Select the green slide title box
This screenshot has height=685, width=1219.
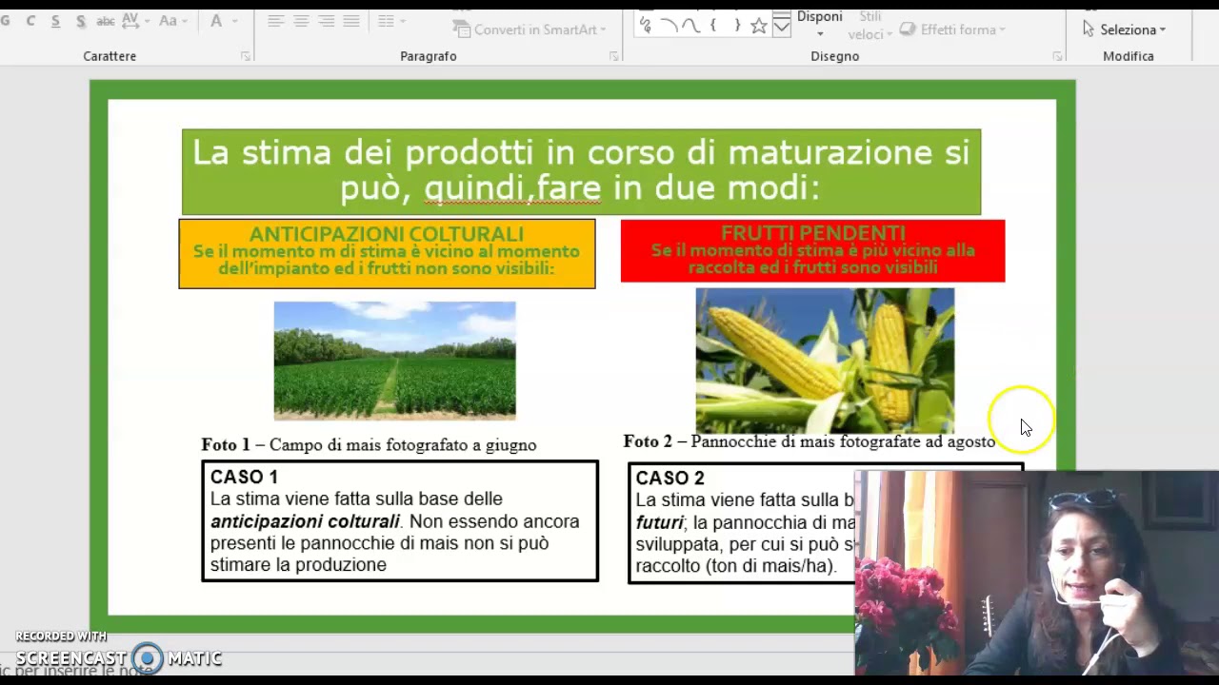click(x=581, y=171)
